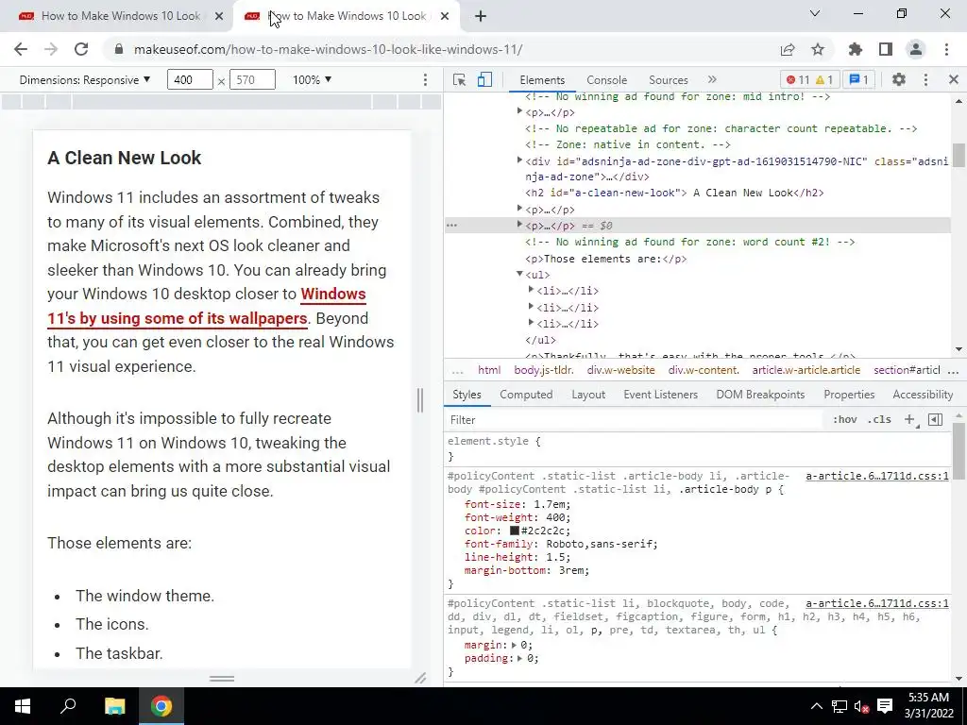Show more DevTools tabs chevron
The height and width of the screenshot is (725, 967).
tap(712, 79)
